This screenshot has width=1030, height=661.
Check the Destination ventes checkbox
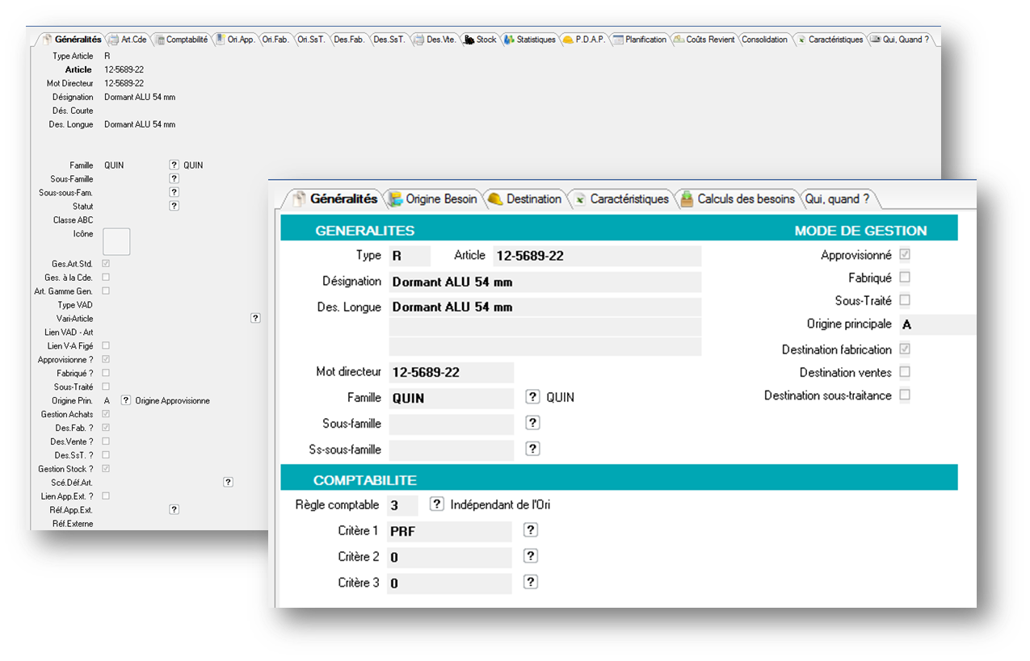point(905,372)
